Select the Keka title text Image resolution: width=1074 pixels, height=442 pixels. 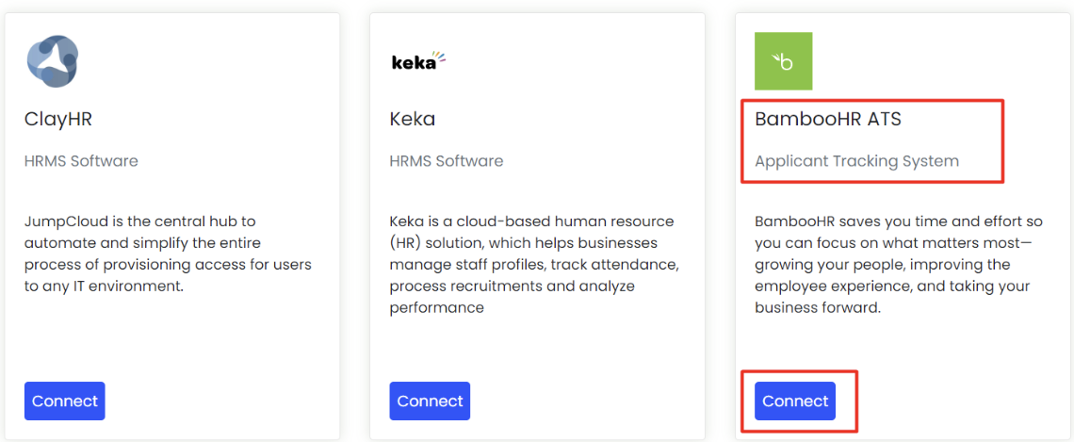[x=413, y=120]
